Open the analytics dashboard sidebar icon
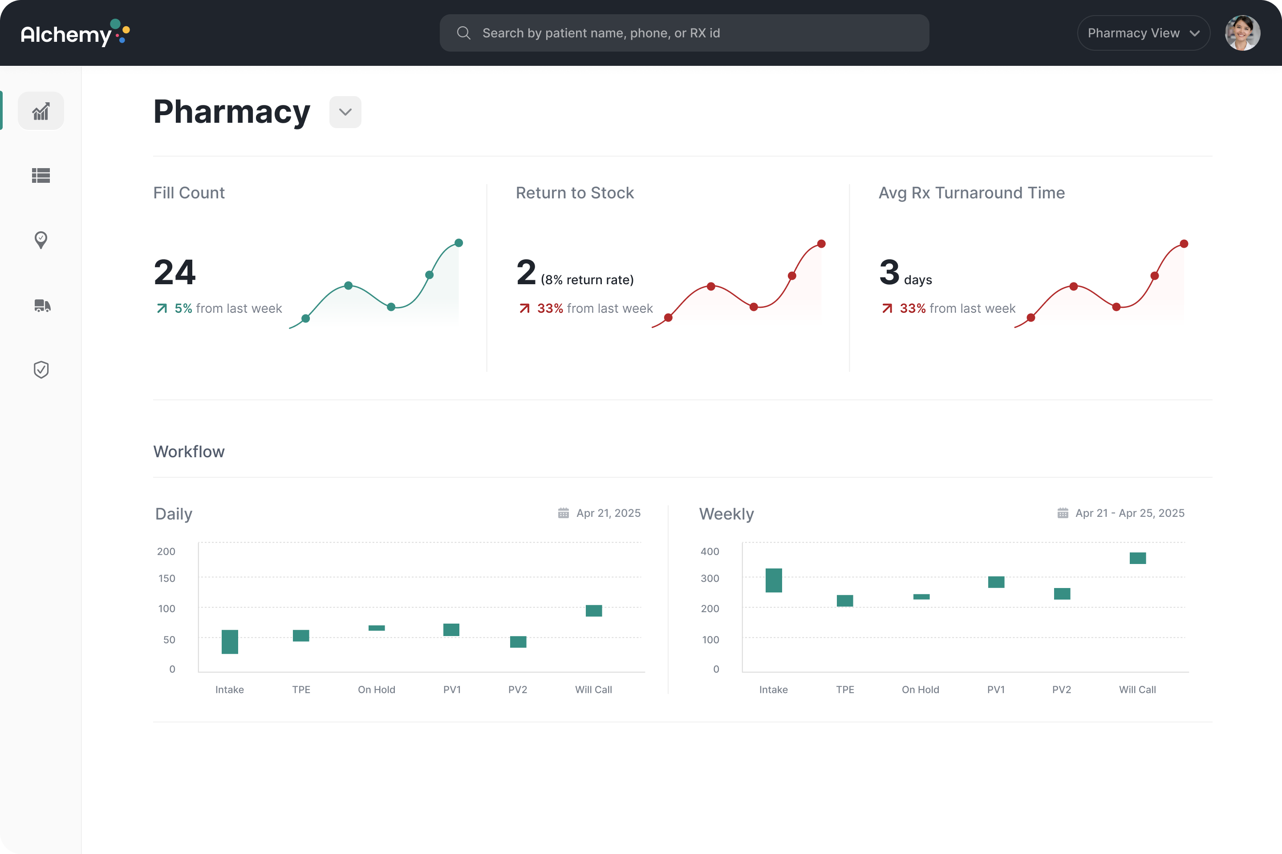1282x854 pixels. (x=41, y=111)
